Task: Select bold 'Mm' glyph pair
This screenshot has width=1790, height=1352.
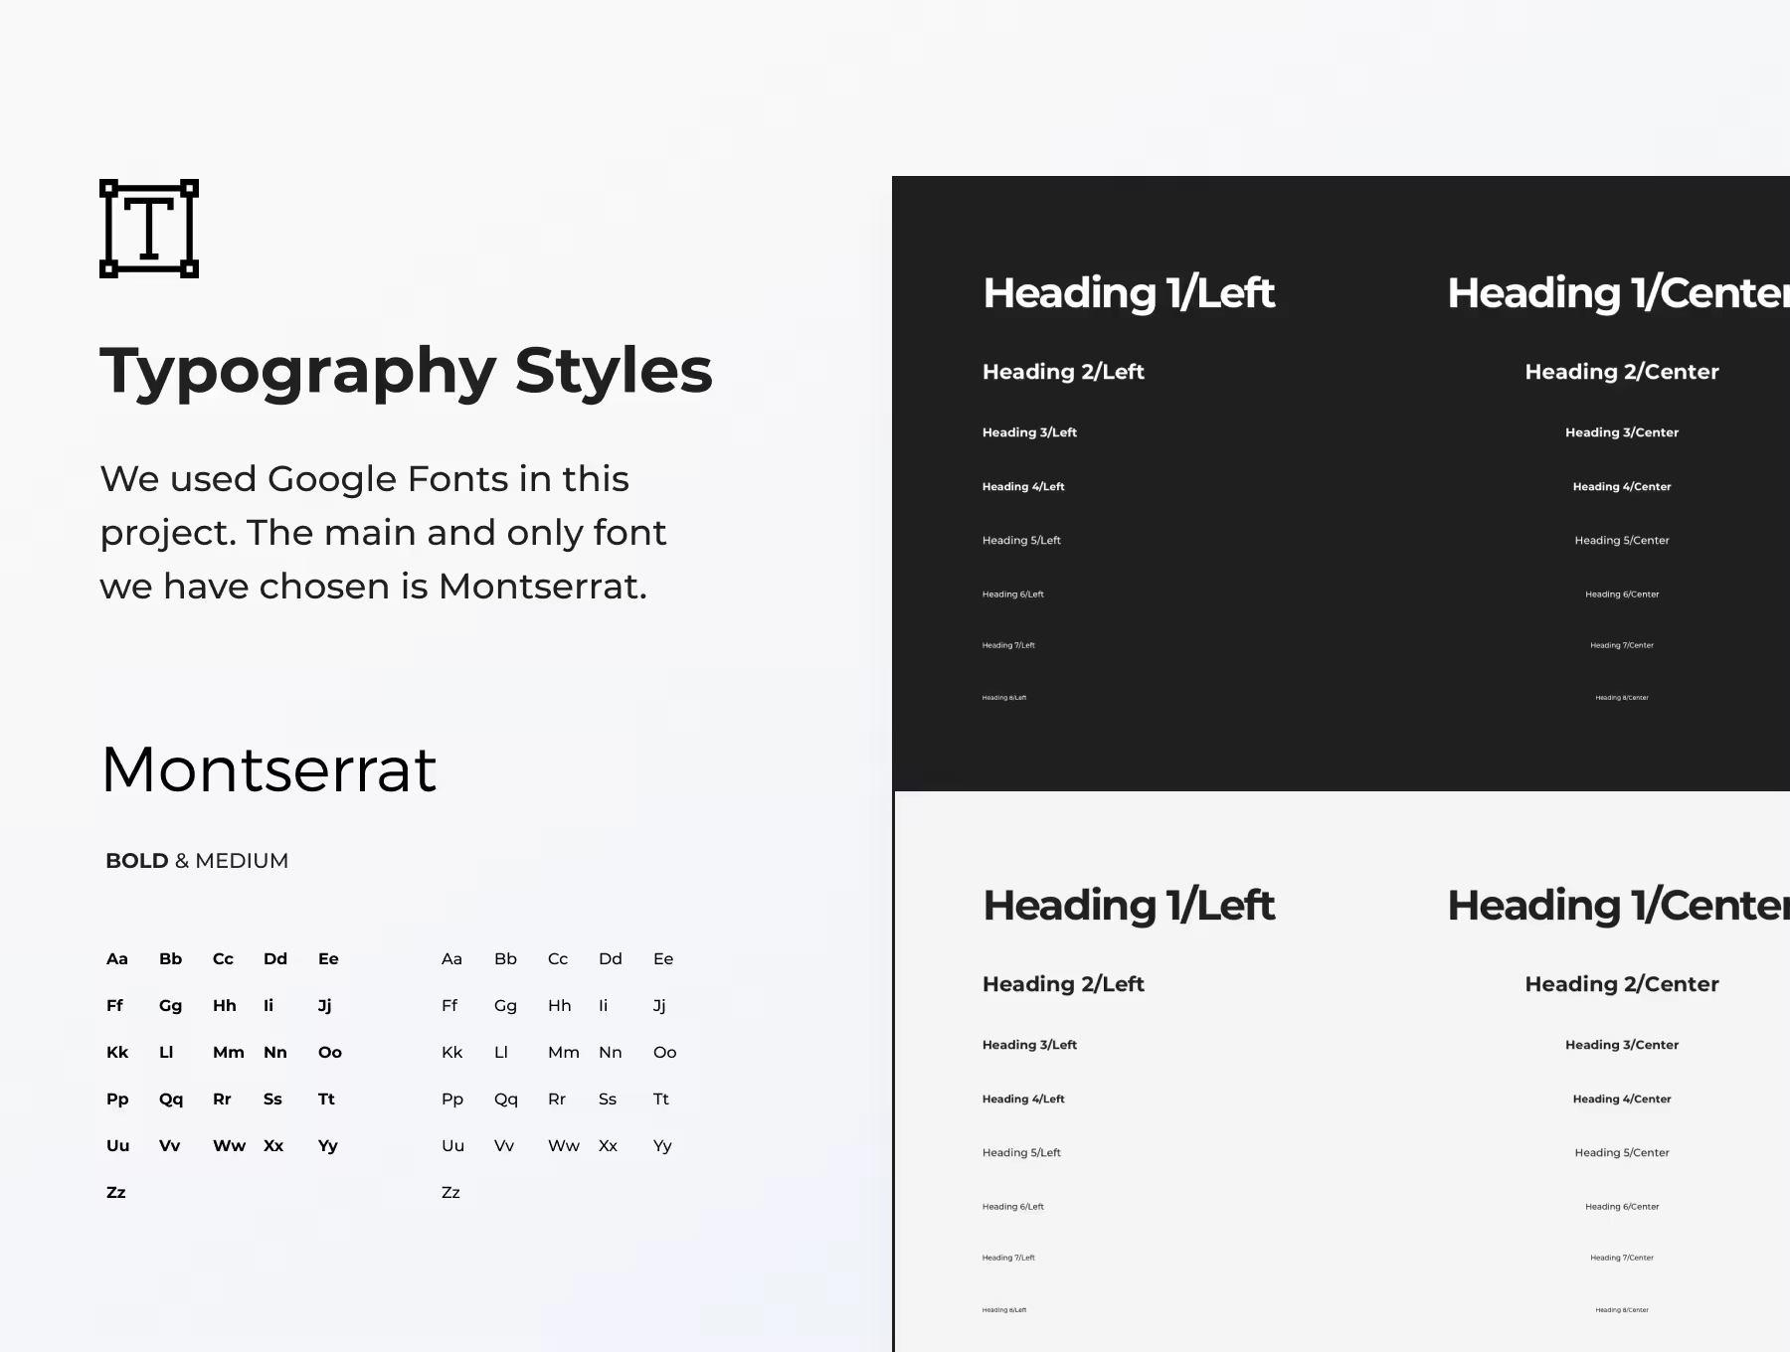Action: [229, 1053]
